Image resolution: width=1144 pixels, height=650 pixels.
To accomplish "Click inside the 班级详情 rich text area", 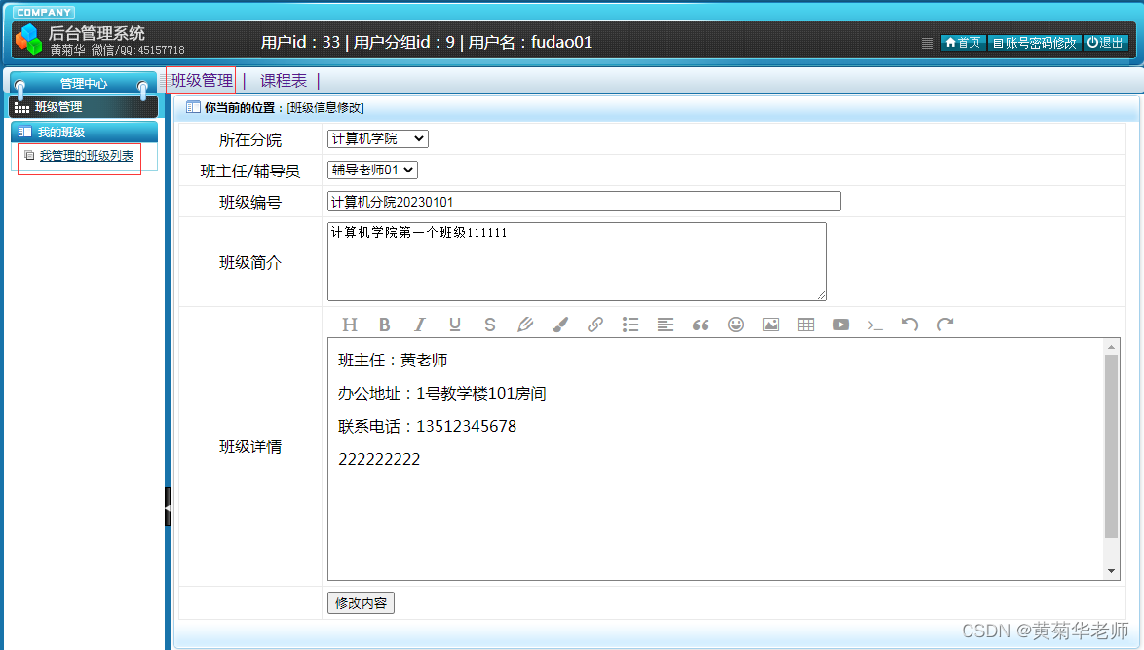I will [715, 459].
